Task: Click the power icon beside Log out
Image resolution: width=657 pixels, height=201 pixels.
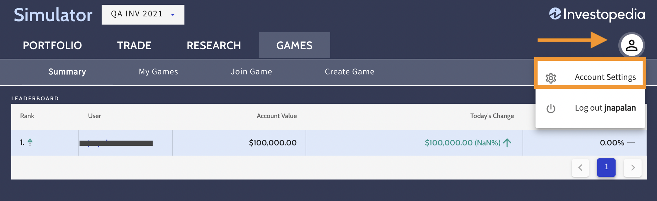Action: coord(551,109)
